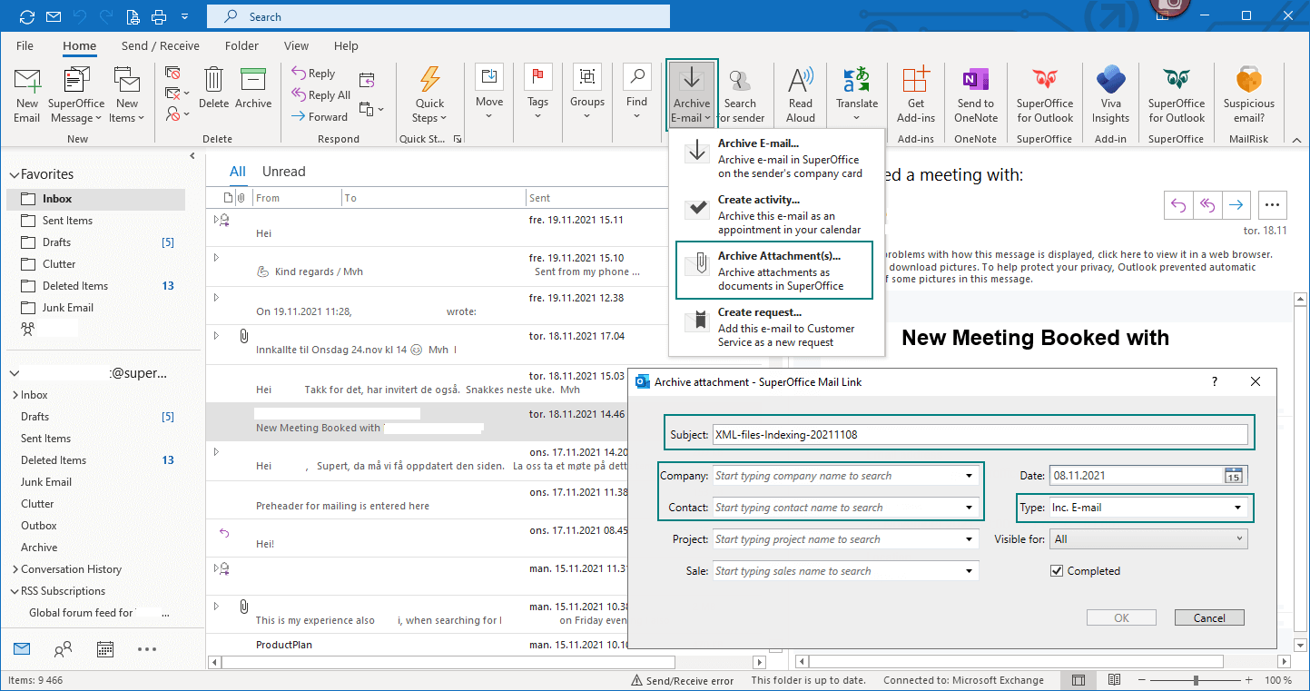This screenshot has width=1310, height=691.
Task: Switch to the View tab
Action: 296,45
